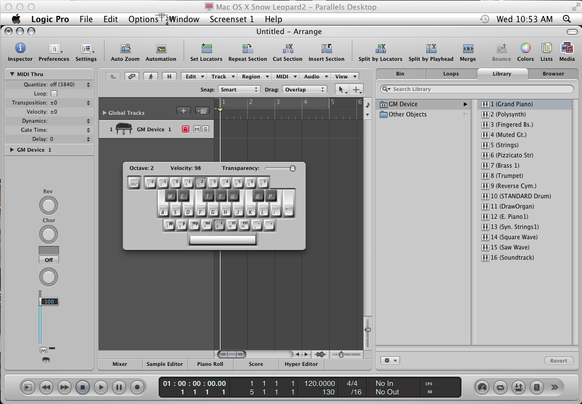Toggle the H hide button
Viewport: 582px width, 404px height.
(x=169, y=76)
